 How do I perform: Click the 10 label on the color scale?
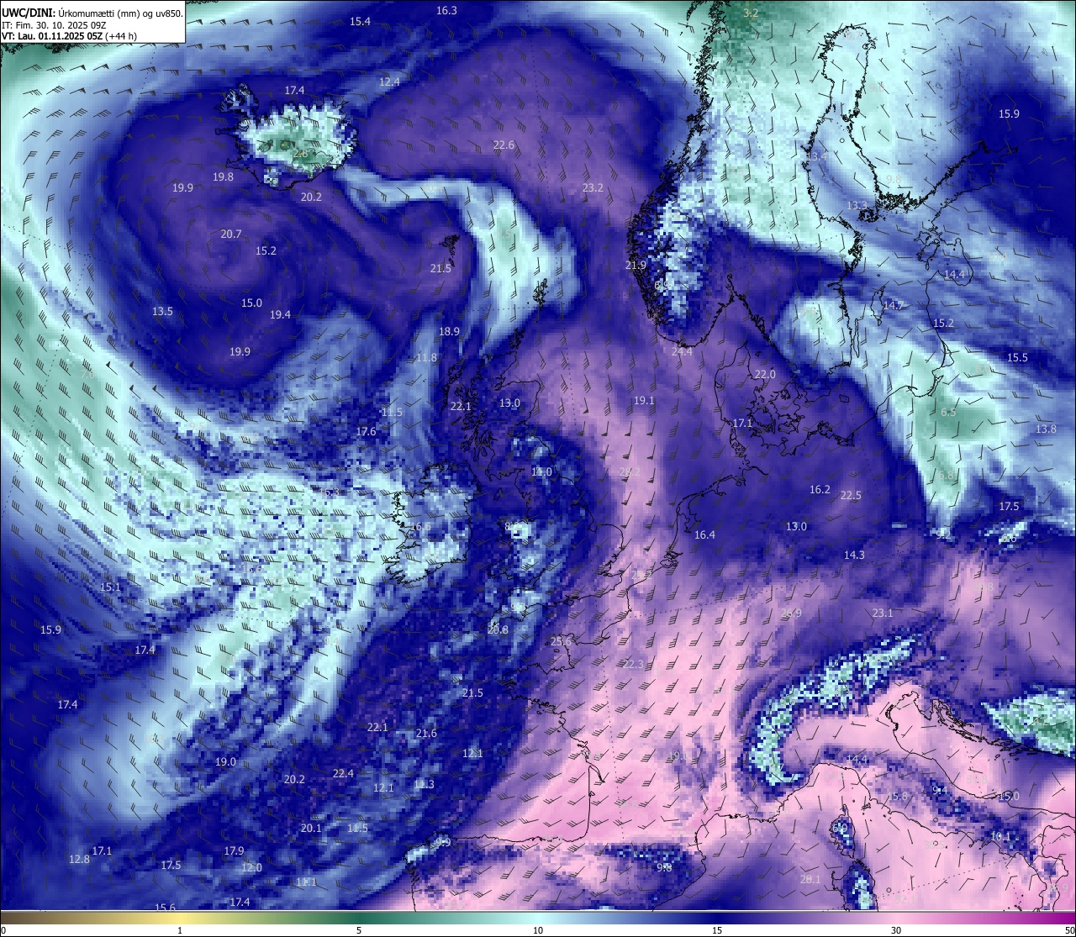538,930
